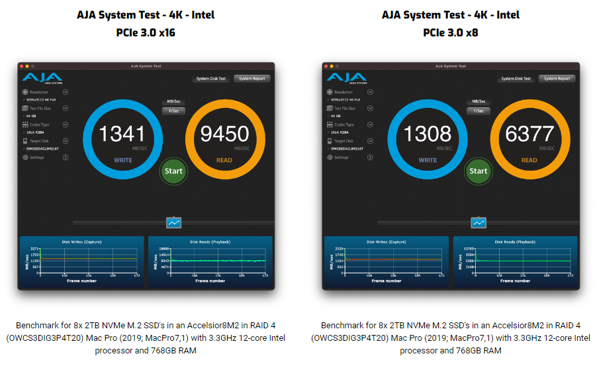Image resolution: width=597 pixels, height=368 pixels.
Task: Click the 4096x3112 4K-Full value in the x8 window
Action: coord(345,100)
